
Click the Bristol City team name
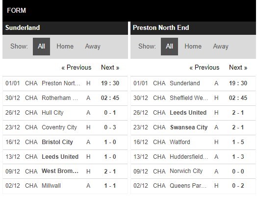coord(57,142)
